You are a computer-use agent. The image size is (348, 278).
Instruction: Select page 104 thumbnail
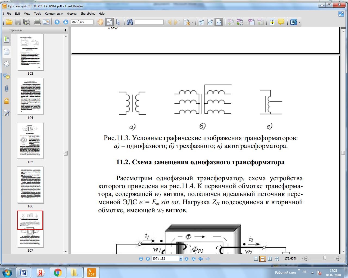point(30,96)
